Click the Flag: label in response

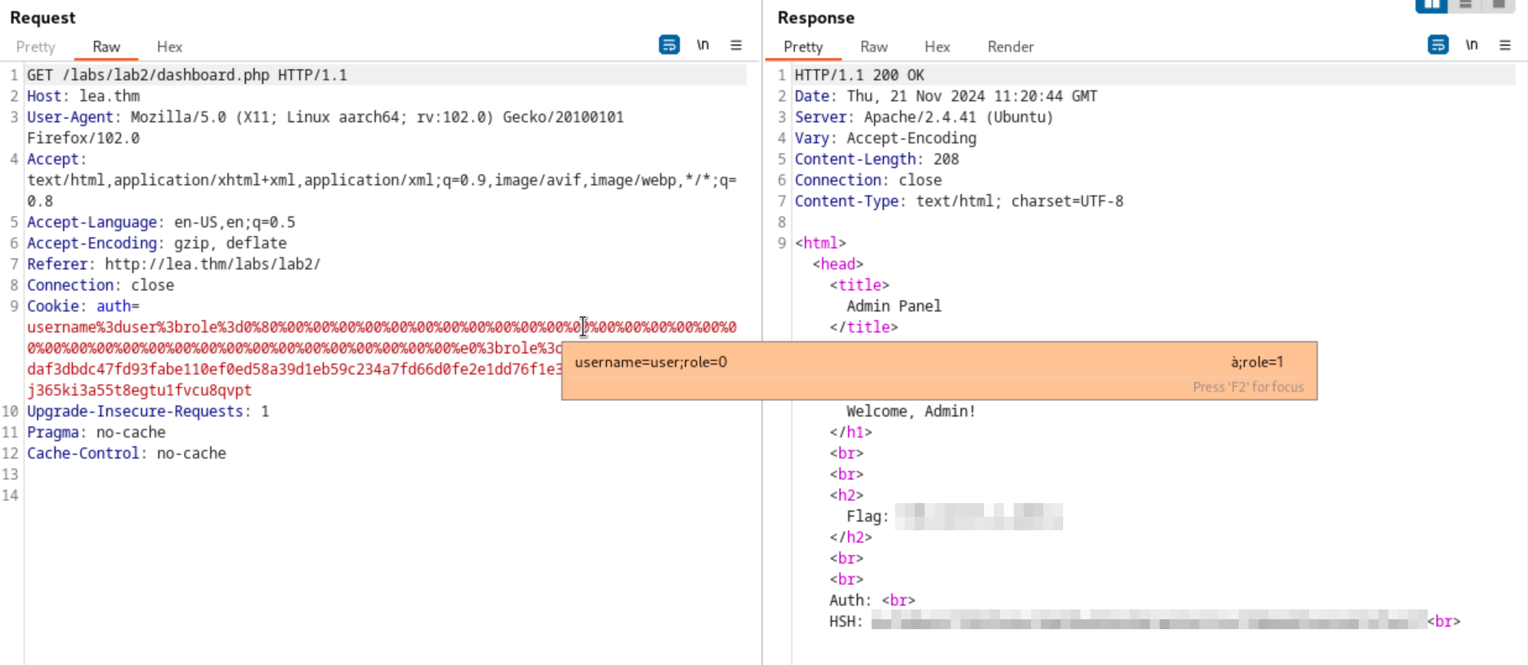(867, 517)
